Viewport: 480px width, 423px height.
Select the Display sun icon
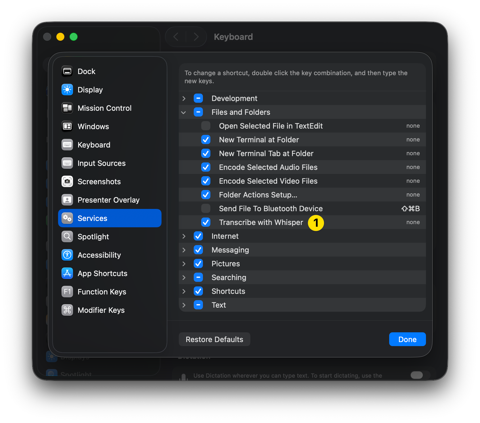pos(67,90)
